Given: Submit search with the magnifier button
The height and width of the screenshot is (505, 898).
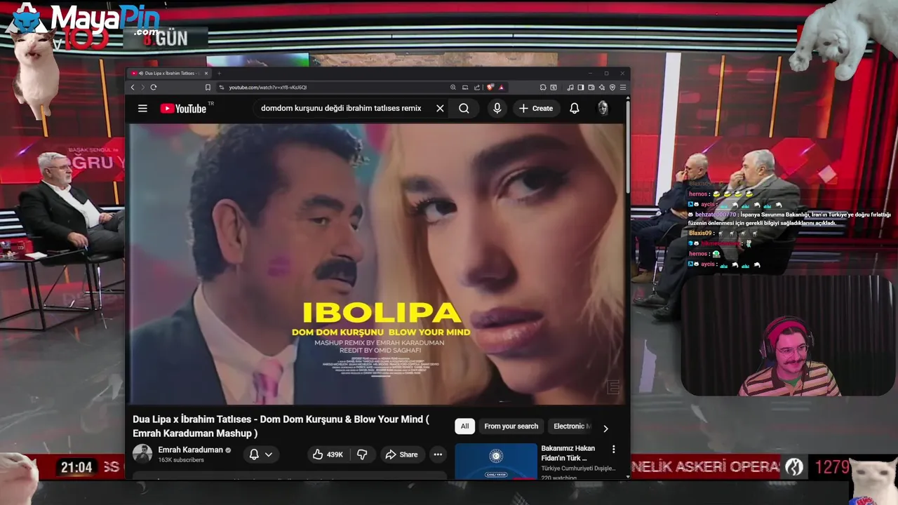Looking at the screenshot, I should click(x=464, y=108).
